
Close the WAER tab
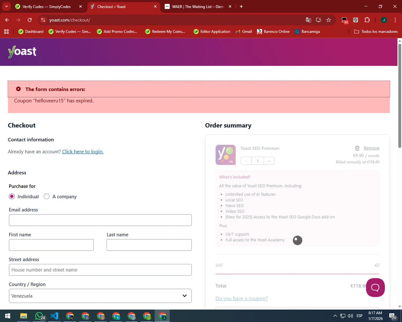pyautogui.click(x=230, y=6)
